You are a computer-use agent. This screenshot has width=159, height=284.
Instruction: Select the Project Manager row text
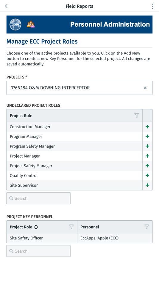tap(25, 156)
